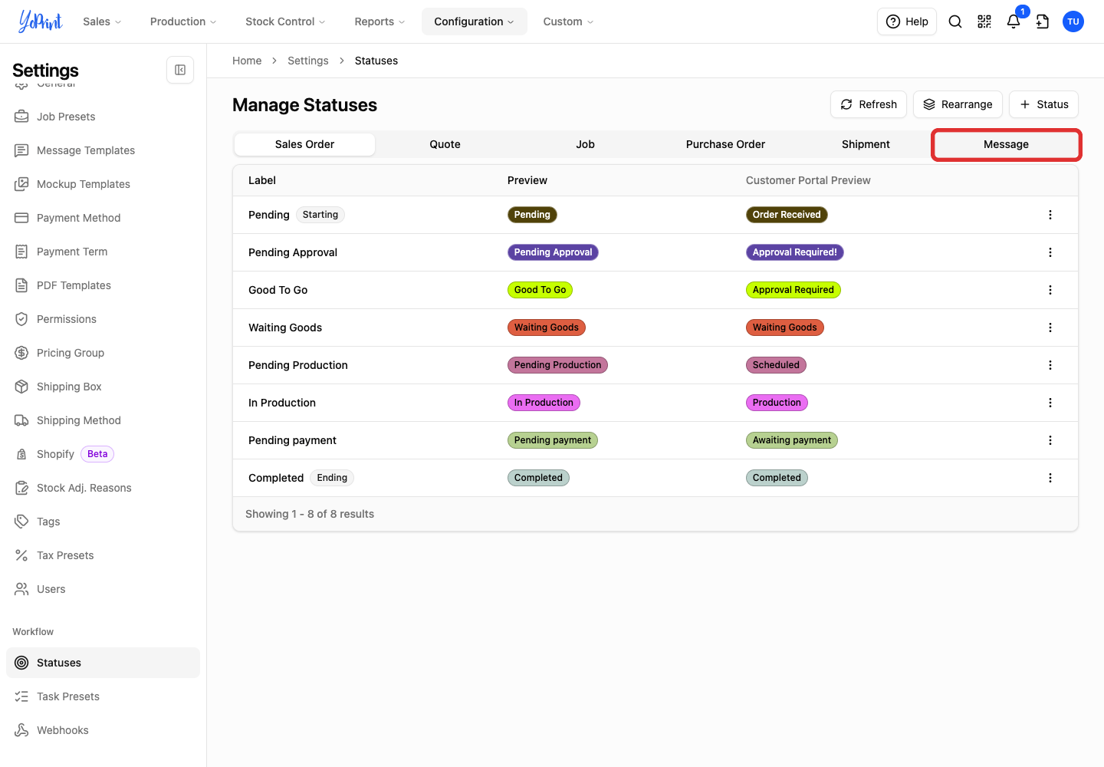Open Permissions settings
Image resolution: width=1104 pixels, height=767 pixels.
pyautogui.click(x=103, y=319)
